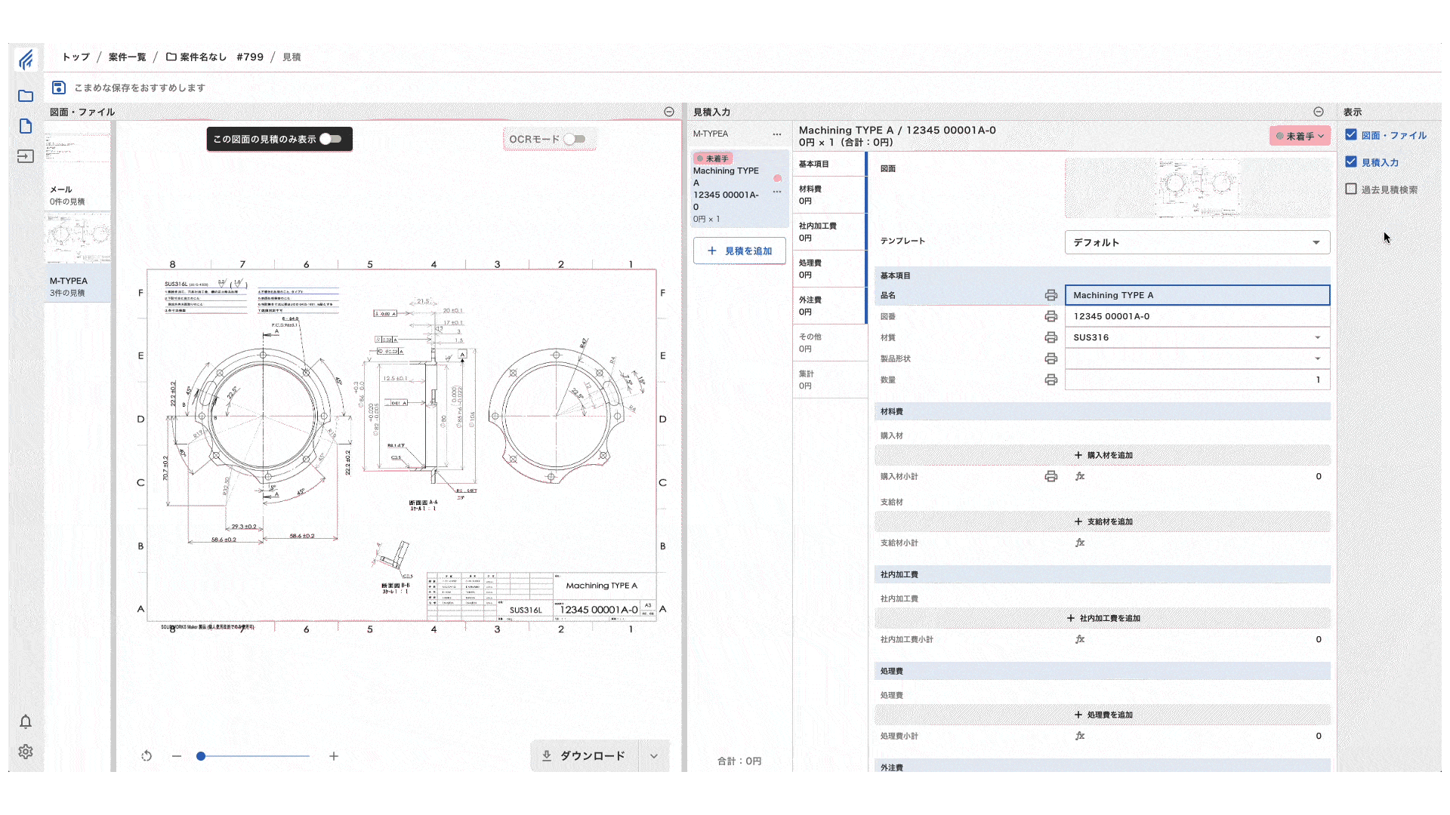Click the save icon in the toolbar
1450x815 pixels.
58,88
